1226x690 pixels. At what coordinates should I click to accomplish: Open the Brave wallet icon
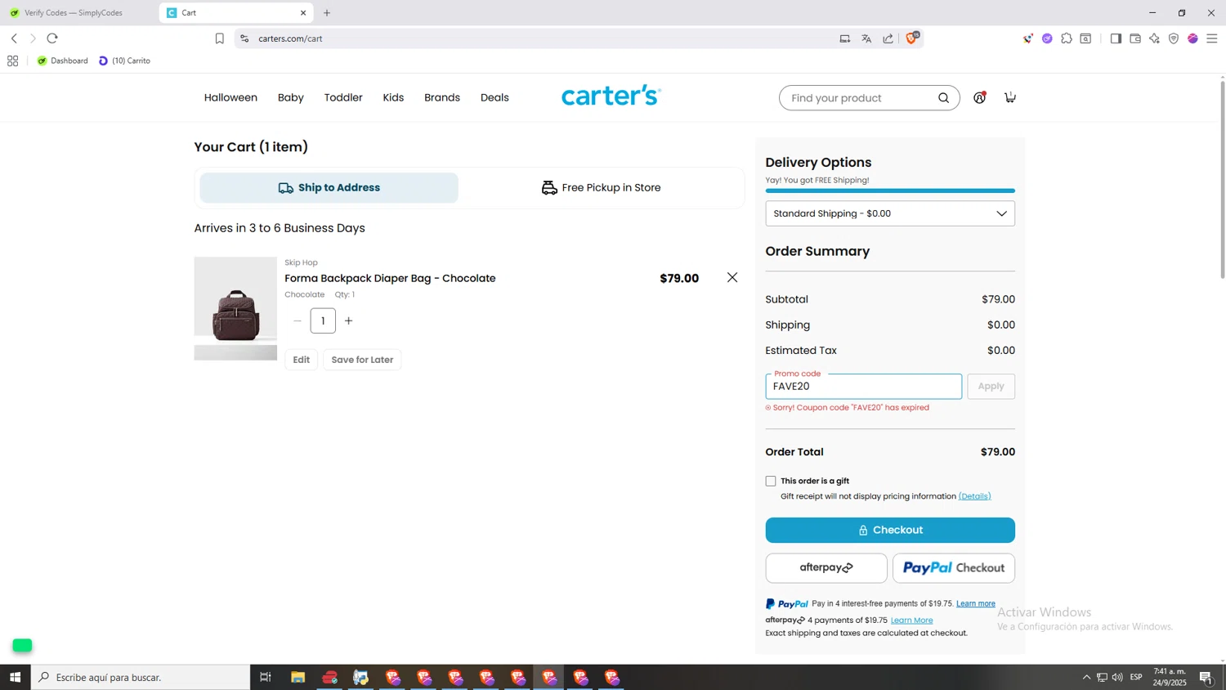[1135, 38]
